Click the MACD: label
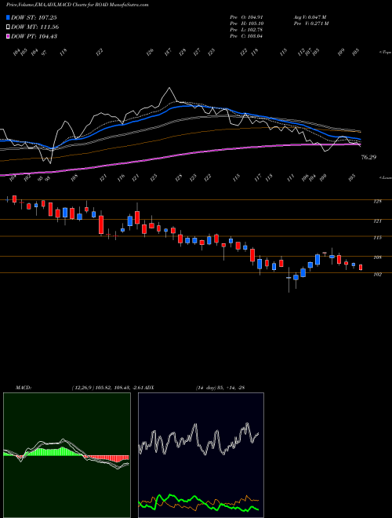392x518 pixels. pyautogui.click(x=23, y=388)
